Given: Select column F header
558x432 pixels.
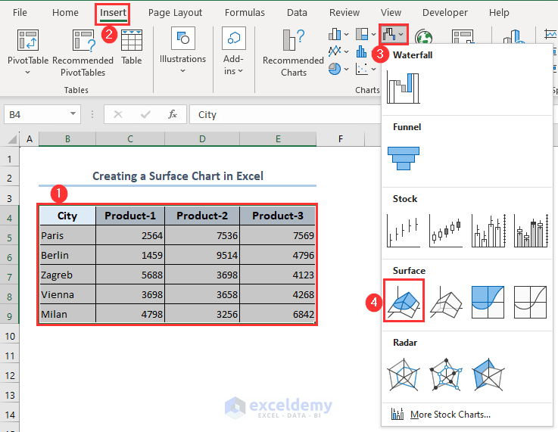Looking at the screenshot, I should [341, 139].
